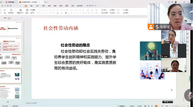Toggle Italic formatting
This screenshot has height=107, width=193.
pos(41,13)
